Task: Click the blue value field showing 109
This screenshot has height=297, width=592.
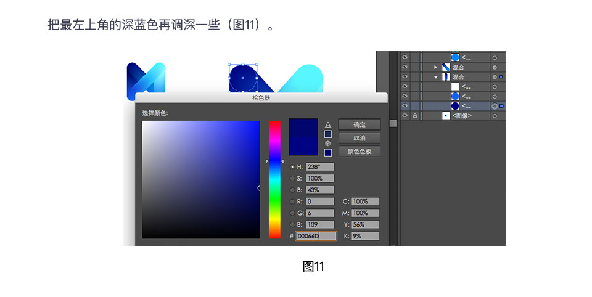Action: coord(320,224)
